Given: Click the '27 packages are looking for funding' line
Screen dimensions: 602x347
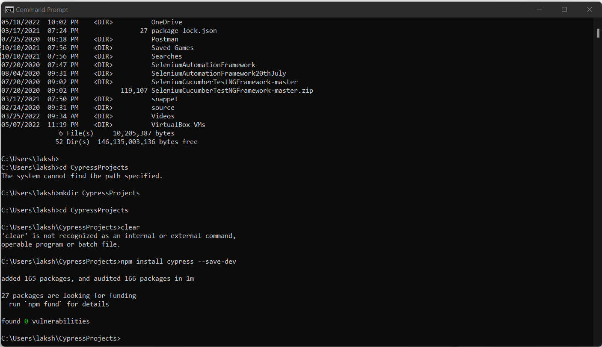Looking at the screenshot, I should 68,296.
